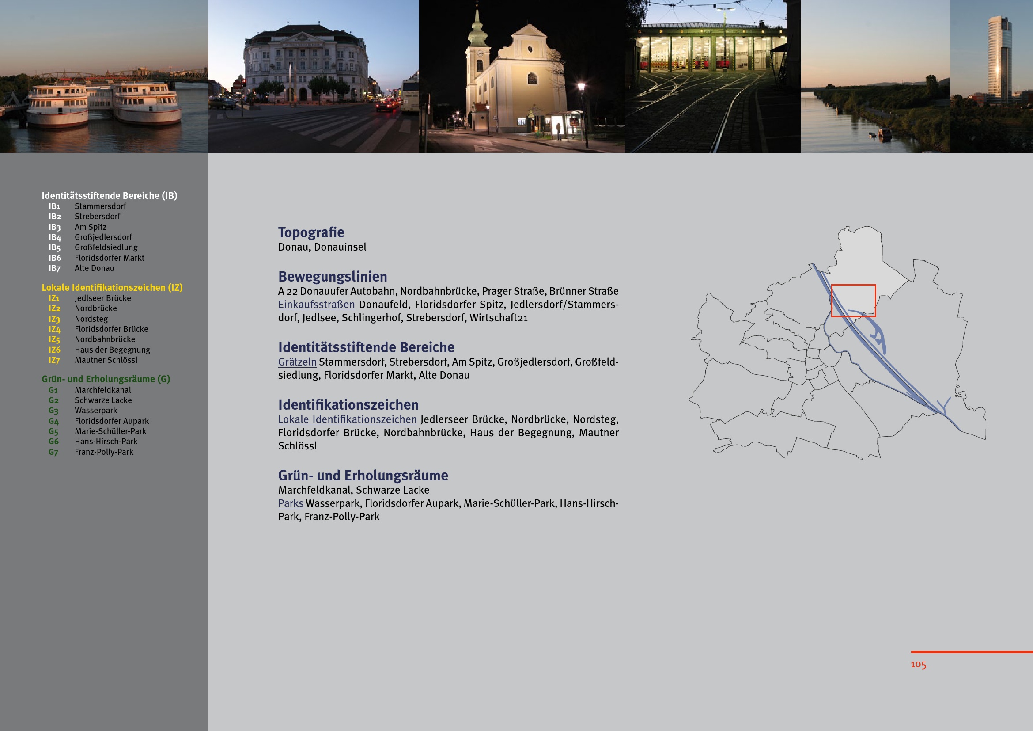Image resolution: width=1033 pixels, height=731 pixels.
Task: Click the Bewegungslinien heading
Action: 333,276
